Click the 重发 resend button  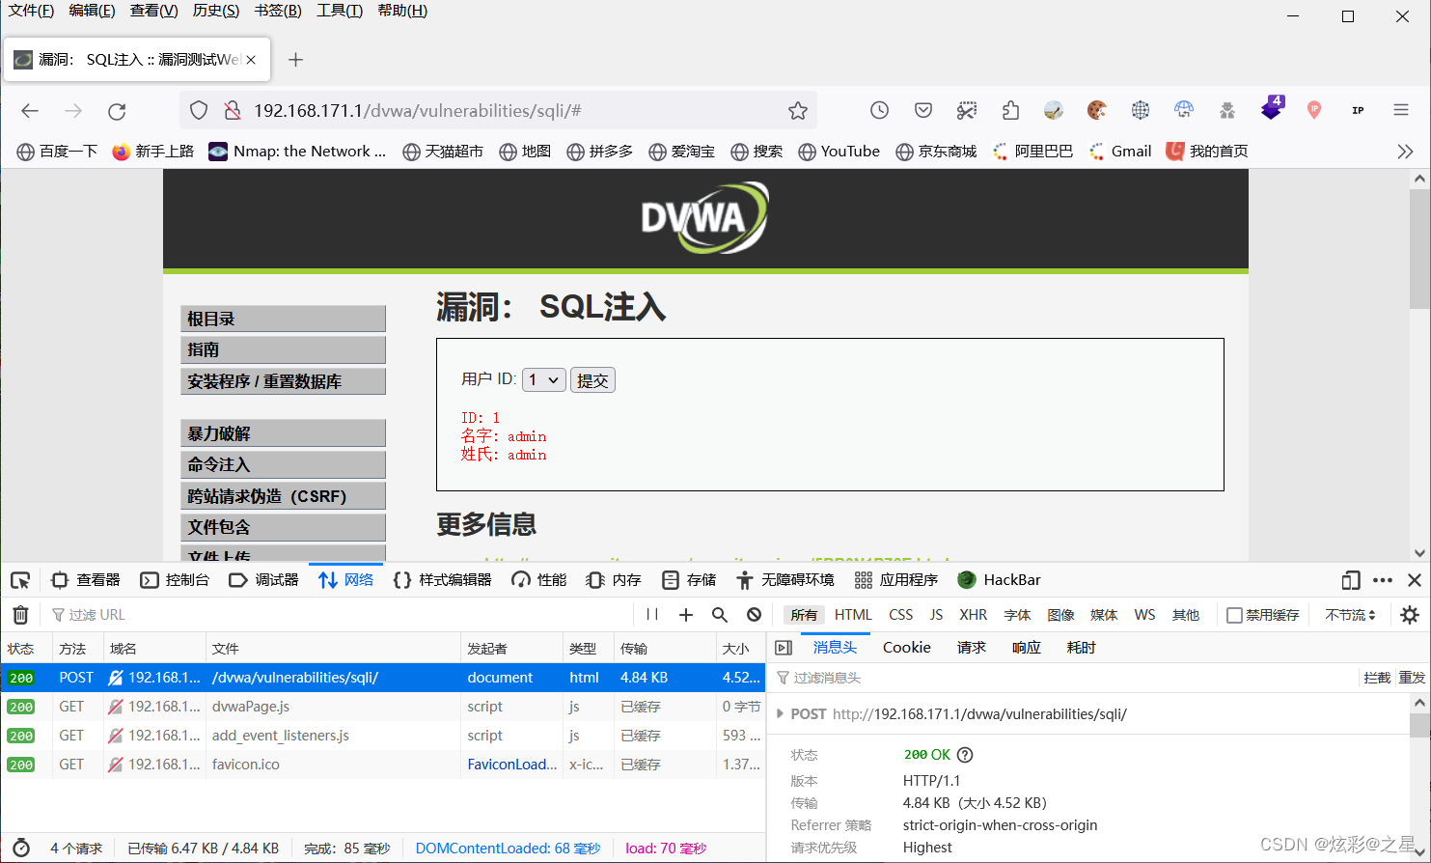tap(1412, 678)
